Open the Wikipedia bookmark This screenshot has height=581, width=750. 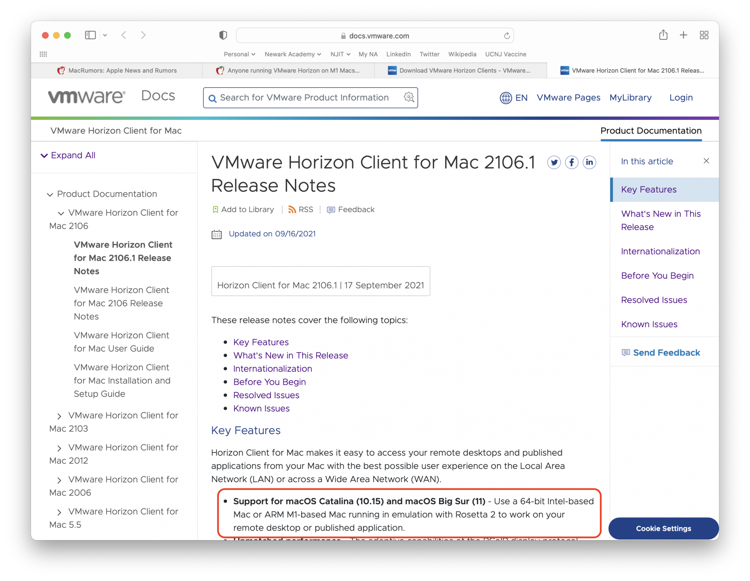point(462,54)
